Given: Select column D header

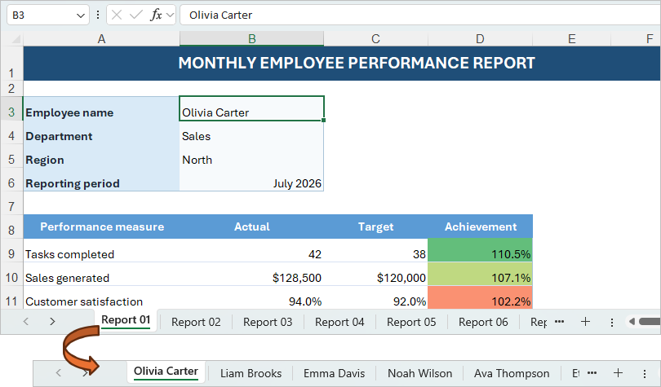Looking at the screenshot, I should 480,39.
